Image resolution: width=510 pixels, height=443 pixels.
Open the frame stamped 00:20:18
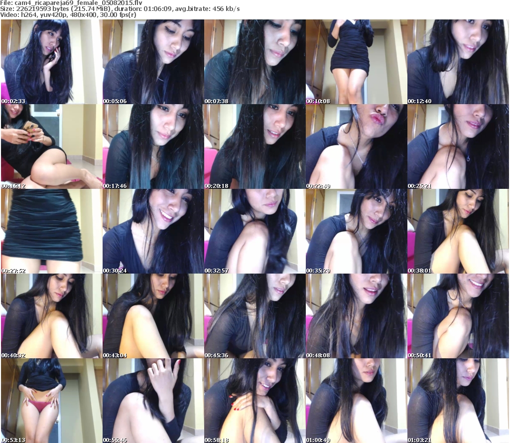tap(255, 147)
